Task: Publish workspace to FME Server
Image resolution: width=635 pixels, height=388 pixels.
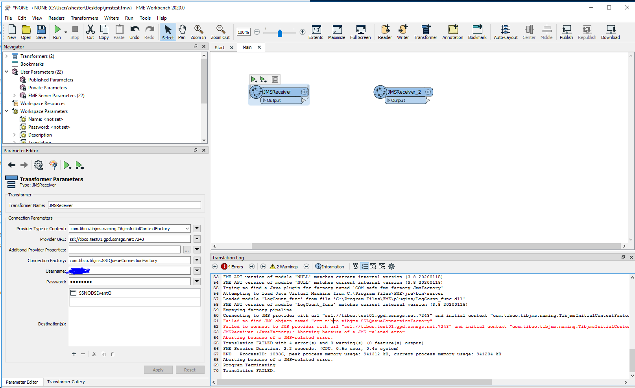Action: 567,32
